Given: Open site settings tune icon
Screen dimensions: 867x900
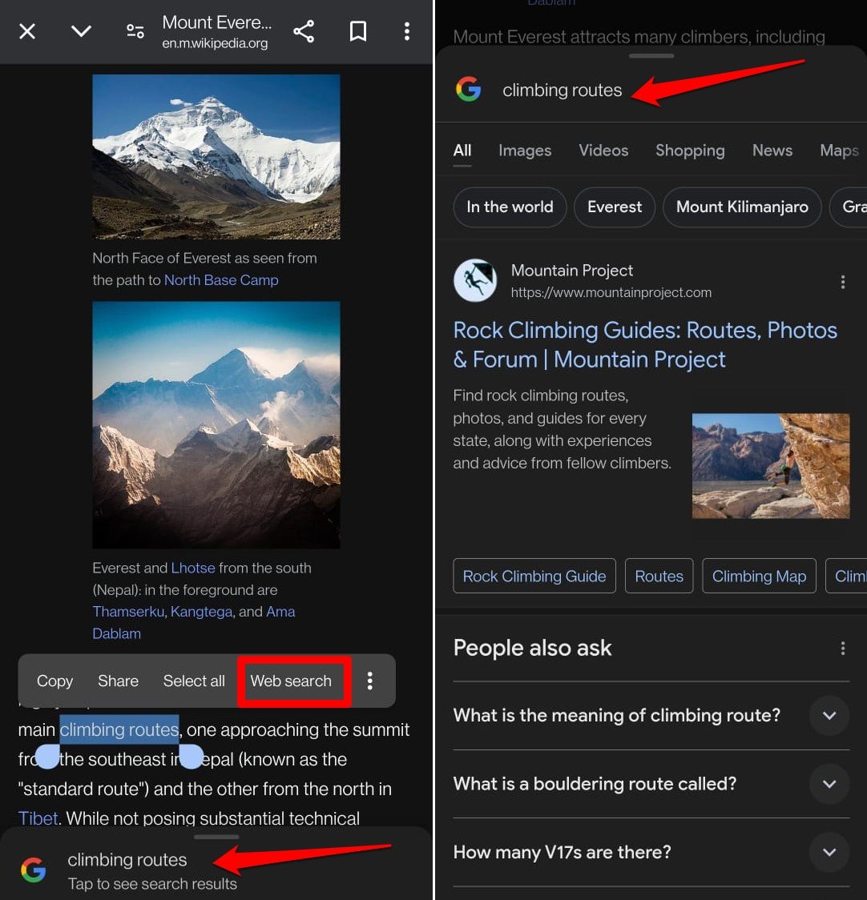Looking at the screenshot, I should tap(135, 31).
